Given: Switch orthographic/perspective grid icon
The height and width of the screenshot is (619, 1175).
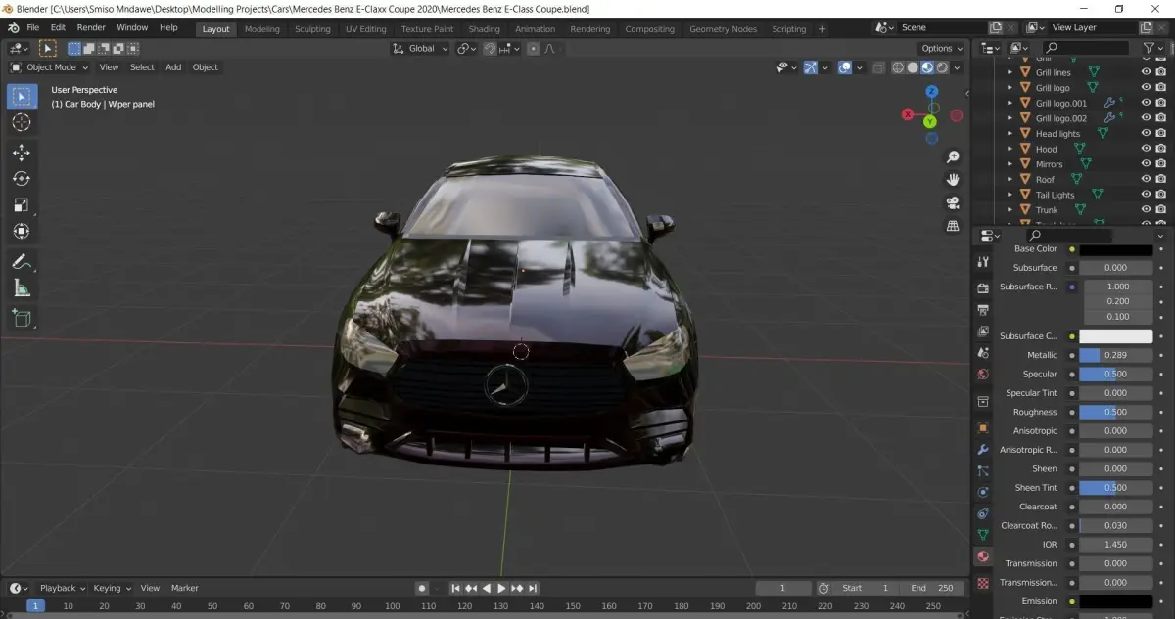Looking at the screenshot, I should coord(952,226).
